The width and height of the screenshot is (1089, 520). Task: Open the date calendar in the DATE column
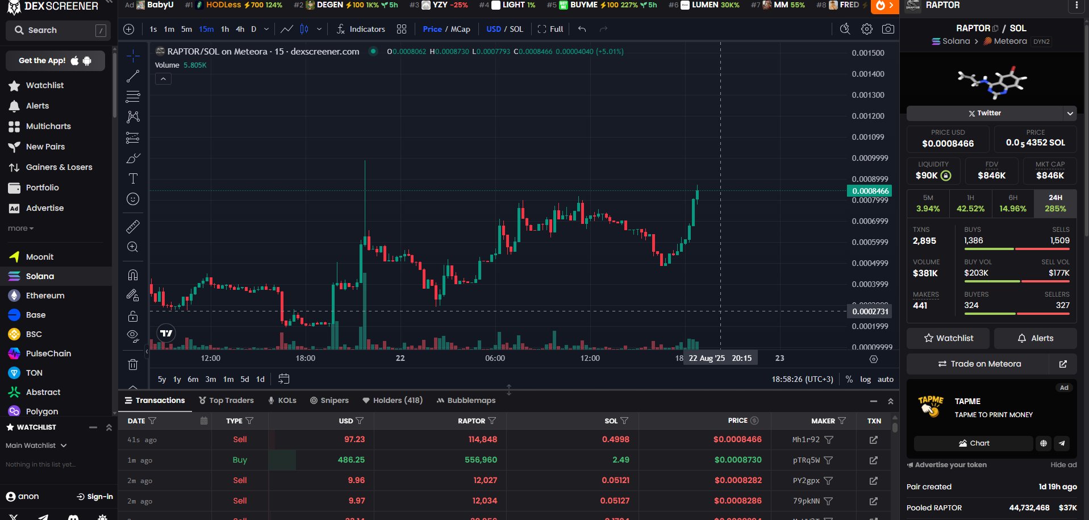point(204,421)
